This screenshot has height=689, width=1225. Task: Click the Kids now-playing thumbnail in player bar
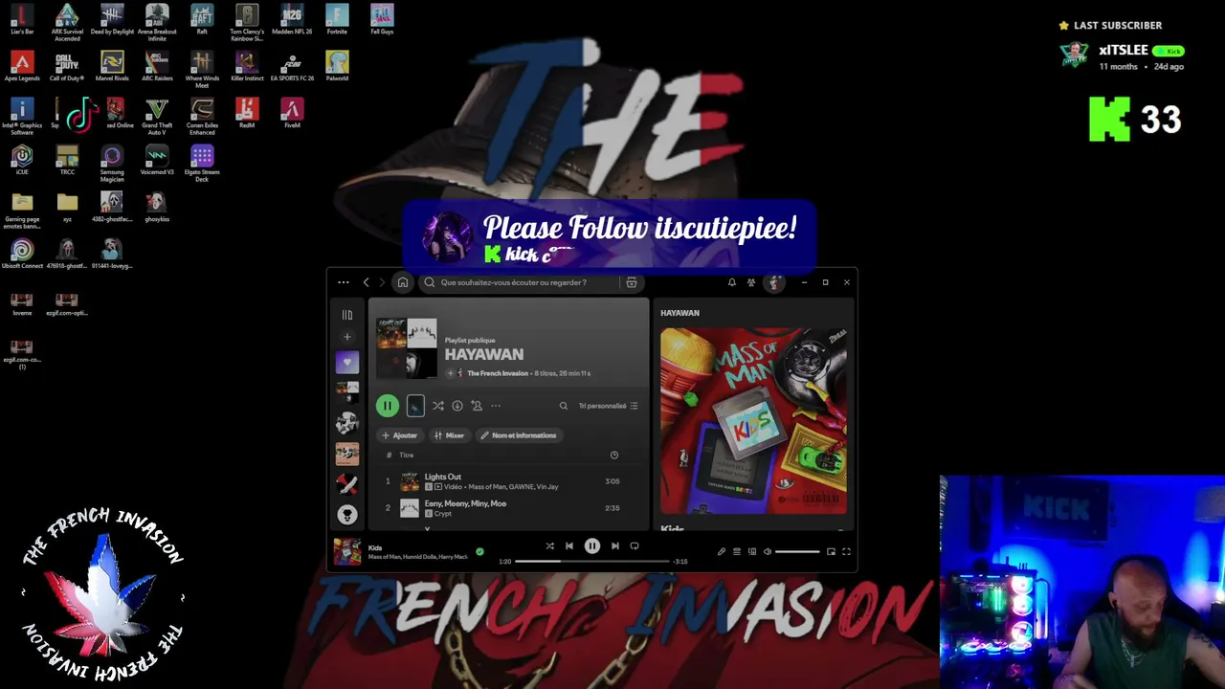point(346,552)
